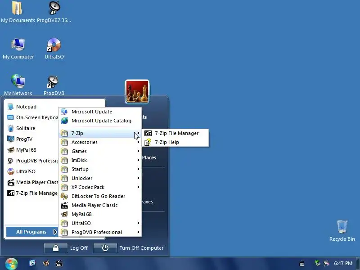Viewport: 360px width, 270px height.
Task: Select the Recycle Bin desktop icon
Action: [342, 230]
